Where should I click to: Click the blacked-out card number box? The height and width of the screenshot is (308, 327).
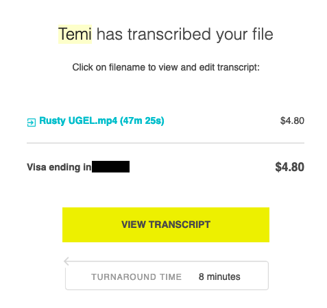pos(110,166)
